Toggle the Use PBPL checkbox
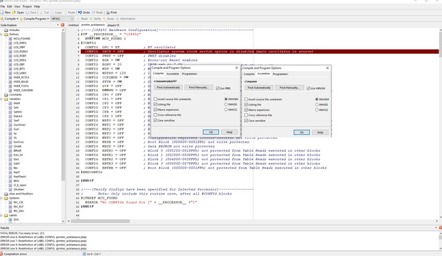 click(218, 88)
